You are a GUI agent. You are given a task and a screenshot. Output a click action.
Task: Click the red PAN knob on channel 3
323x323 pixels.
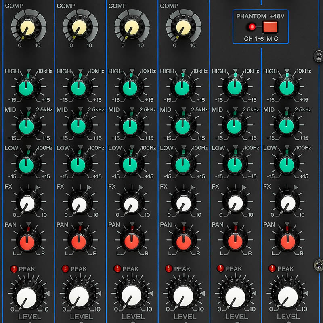coord(132,241)
